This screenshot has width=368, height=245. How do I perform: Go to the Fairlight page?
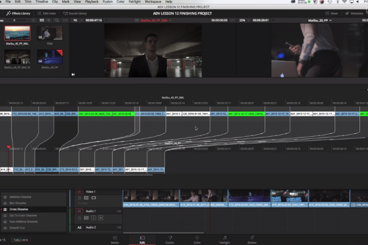pyautogui.click(x=225, y=239)
